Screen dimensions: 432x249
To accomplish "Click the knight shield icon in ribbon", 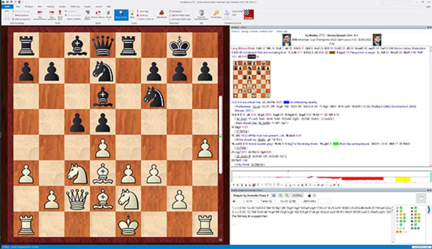I will coord(200,13).
